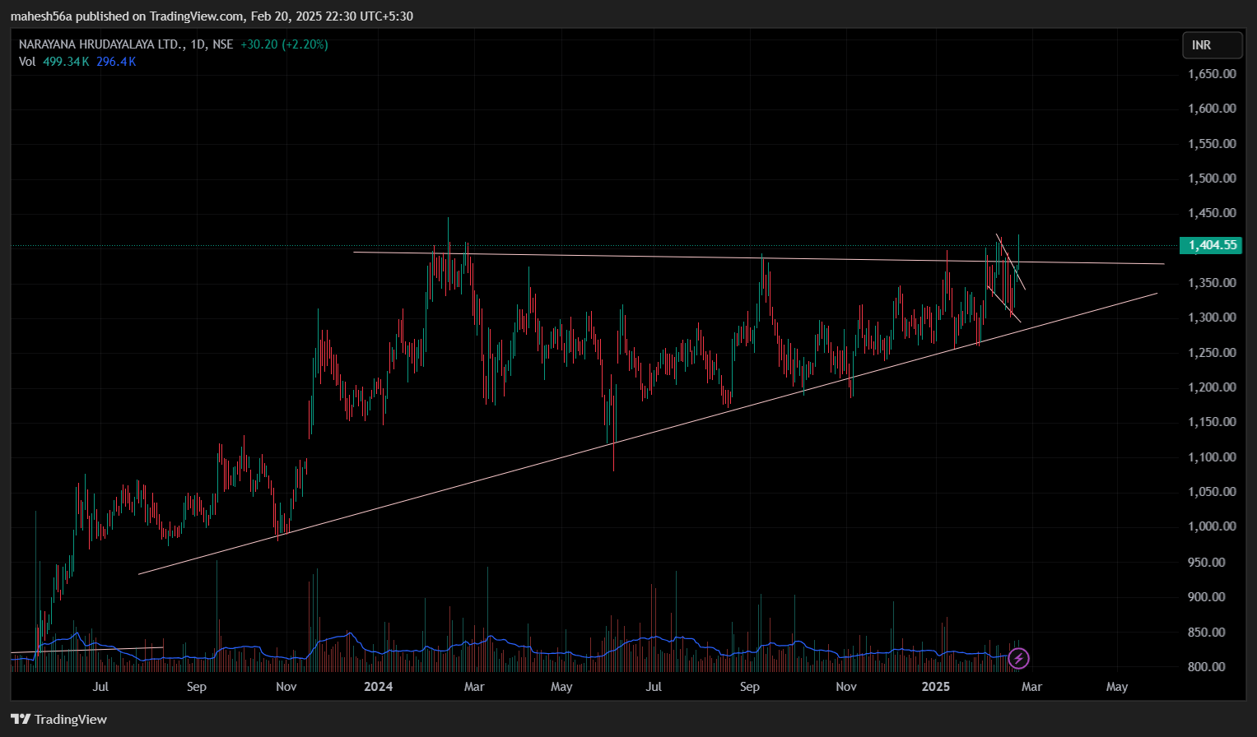Click the 1,200.00 price axis label
The height and width of the screenshot is (737, 1257).
(1212, 387)
